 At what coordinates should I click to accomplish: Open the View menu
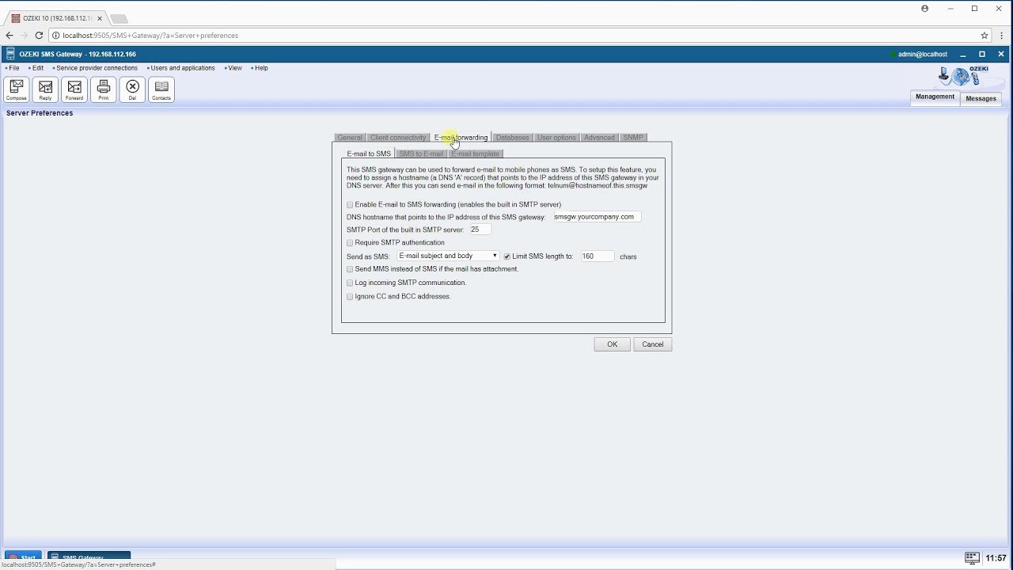[x=234, y=68]
